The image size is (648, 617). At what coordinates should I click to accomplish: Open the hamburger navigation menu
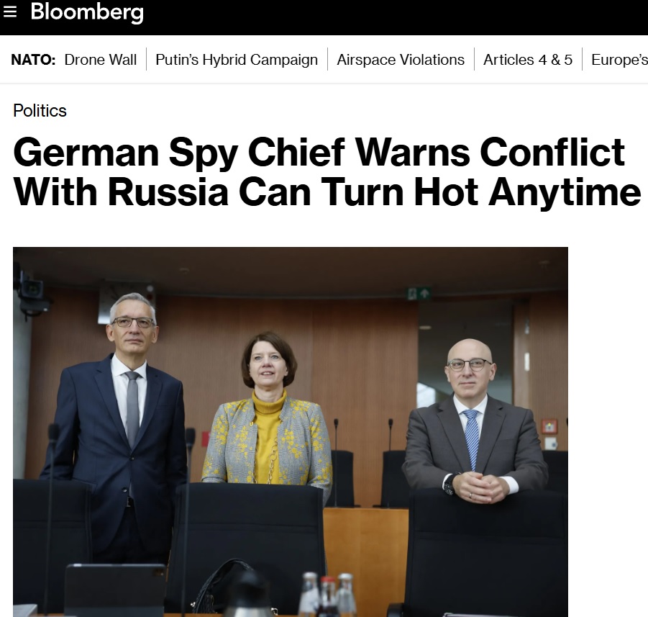[x=9, y=12]
